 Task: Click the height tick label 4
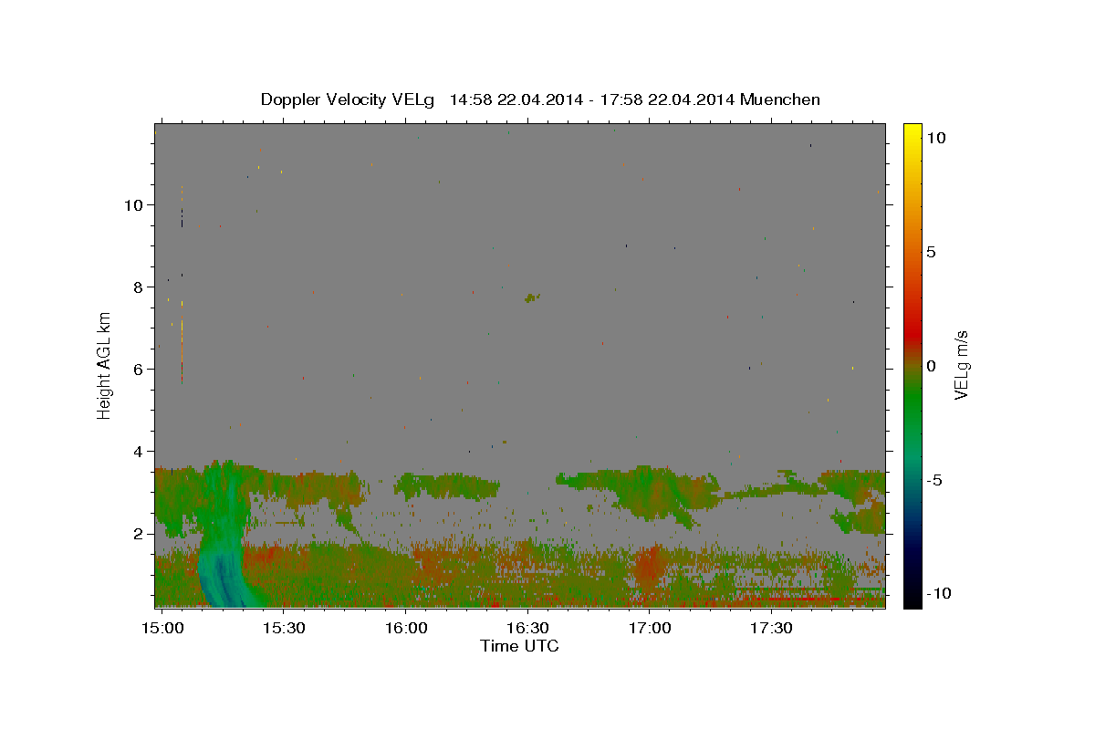coord(140,452)
